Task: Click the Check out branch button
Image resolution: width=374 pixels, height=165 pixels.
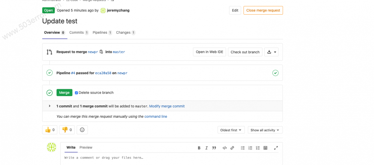Action: tap(245, 52)
